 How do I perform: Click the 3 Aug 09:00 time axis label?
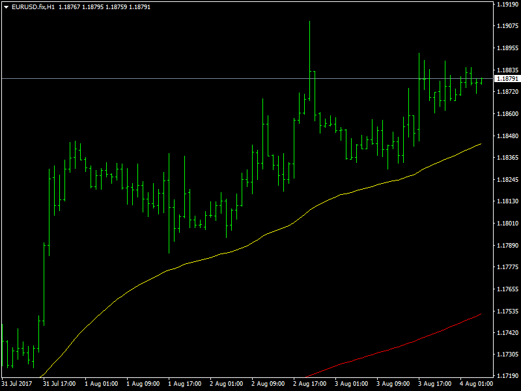[393, 384]
